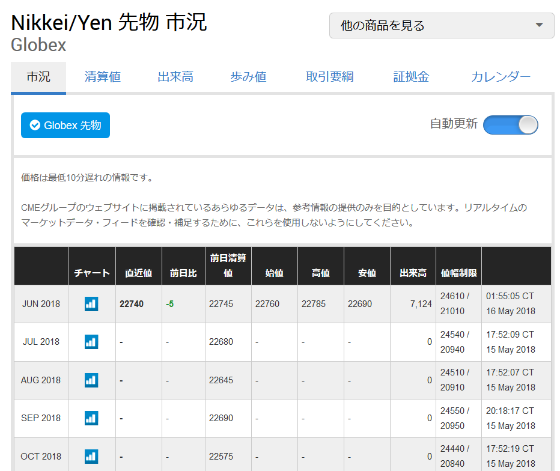Image resolution: width=560 pixels, height=471 pixels.
Task: Open the JUN 2018 chart icon
Action: (91, 304)
